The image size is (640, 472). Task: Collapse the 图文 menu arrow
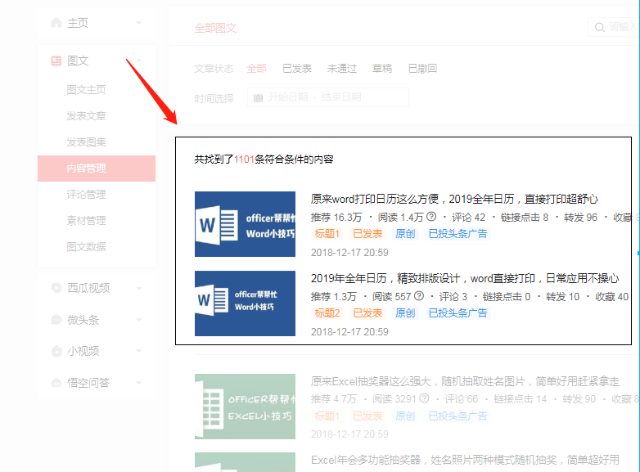click(139, 61)
